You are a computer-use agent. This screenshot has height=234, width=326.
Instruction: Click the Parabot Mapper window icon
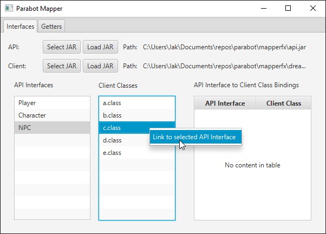[9, 9]
